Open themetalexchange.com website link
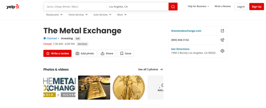 tap(186, 31)
